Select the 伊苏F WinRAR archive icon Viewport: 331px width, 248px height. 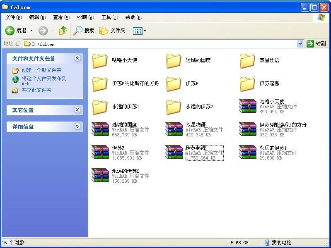click(x=100, y=153)
